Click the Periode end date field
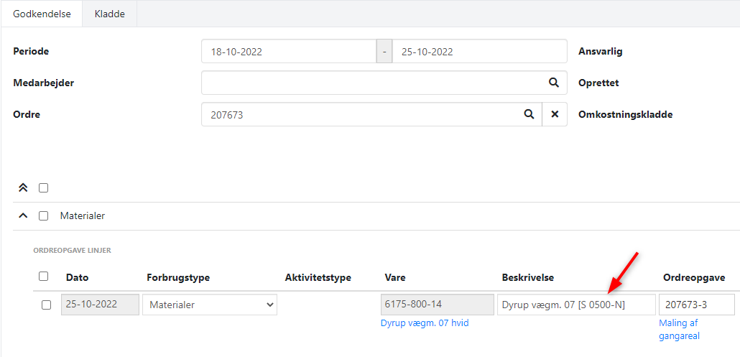Image resolution: width=740 pixels, height=357 pixels. 479,51
